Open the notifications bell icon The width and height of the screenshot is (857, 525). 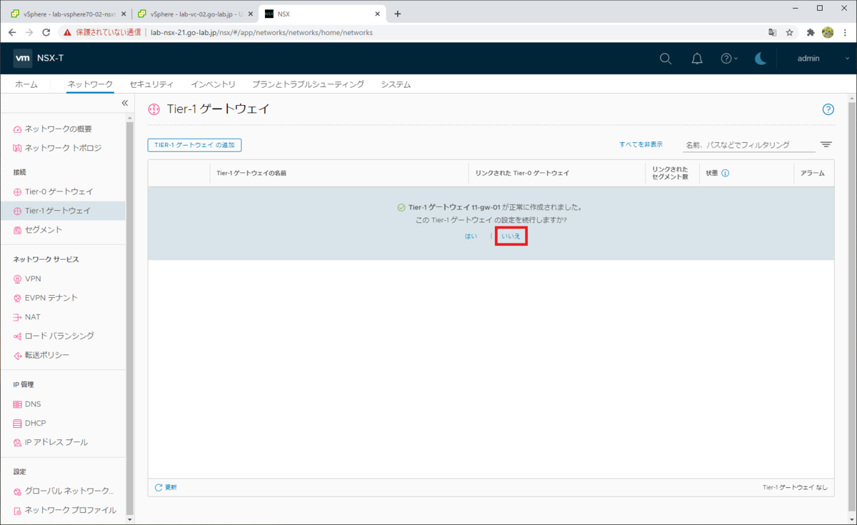(697, 59)
